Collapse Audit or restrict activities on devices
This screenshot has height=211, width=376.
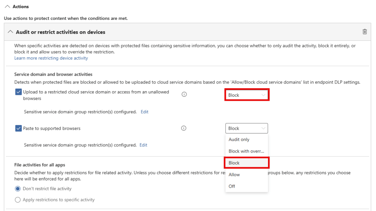tap(10, 32)
